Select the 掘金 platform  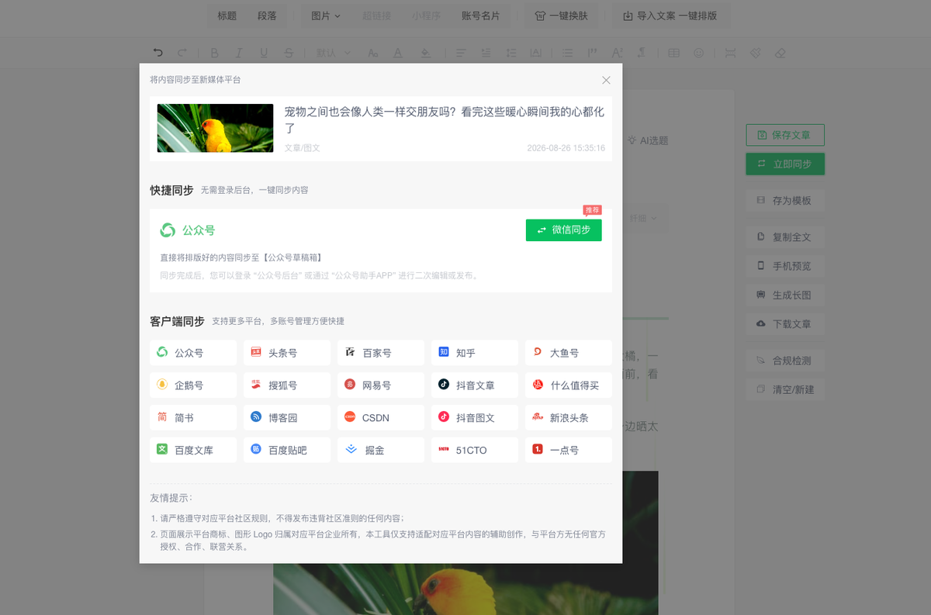point(381,451)
